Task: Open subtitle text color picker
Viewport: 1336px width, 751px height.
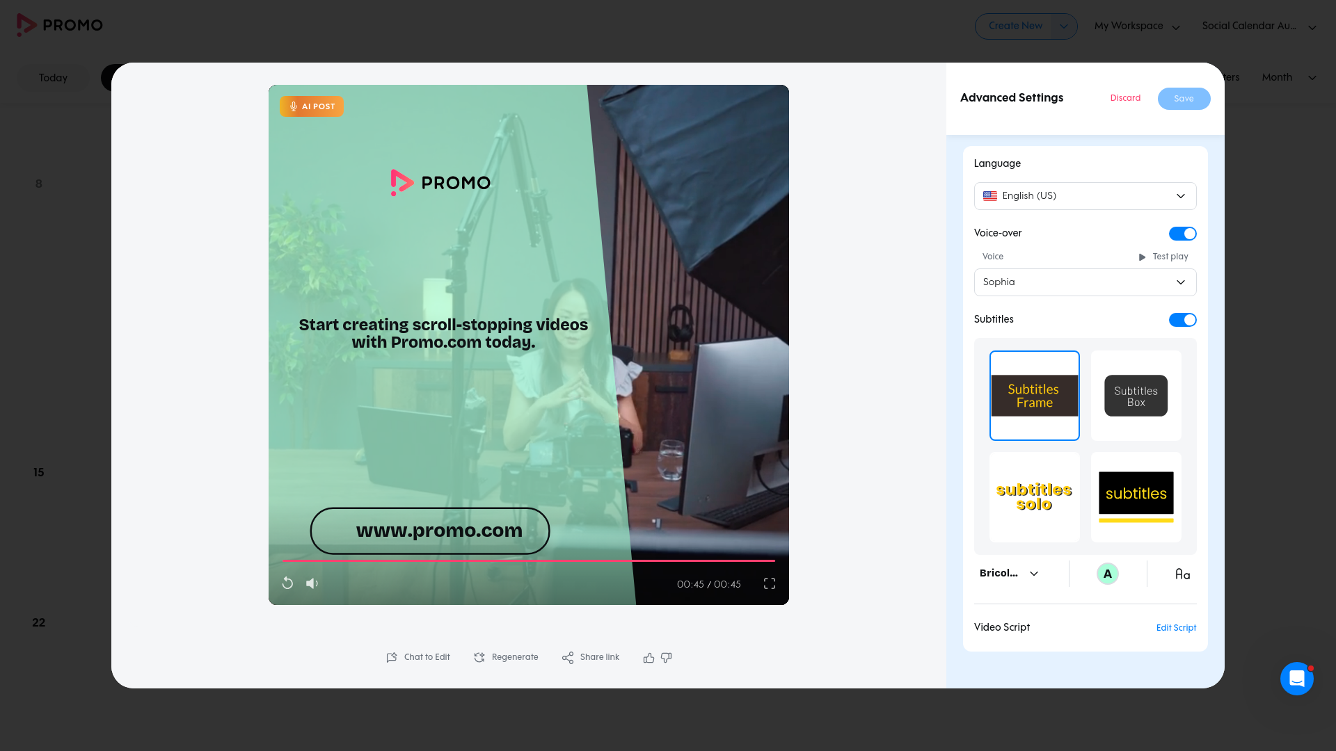Action: 1108,574
